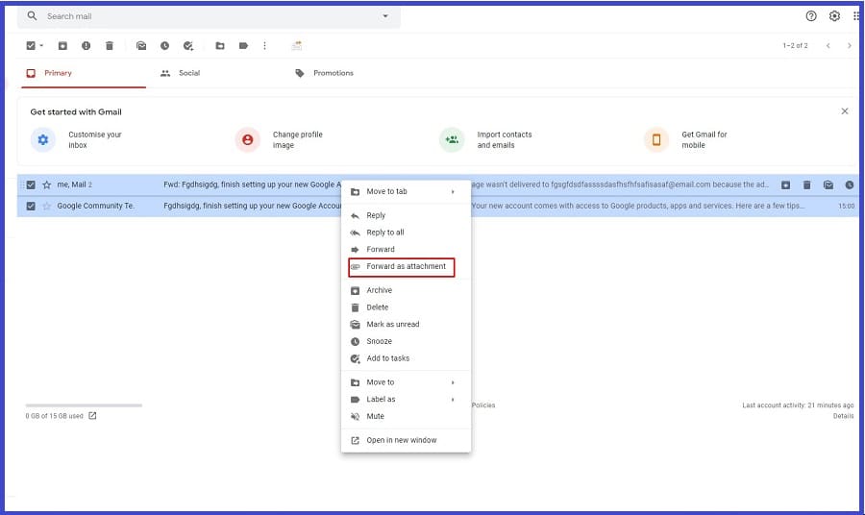
Task: Uncheck the Google Community Team email checkbox
Action: click(x=31, y=206)
